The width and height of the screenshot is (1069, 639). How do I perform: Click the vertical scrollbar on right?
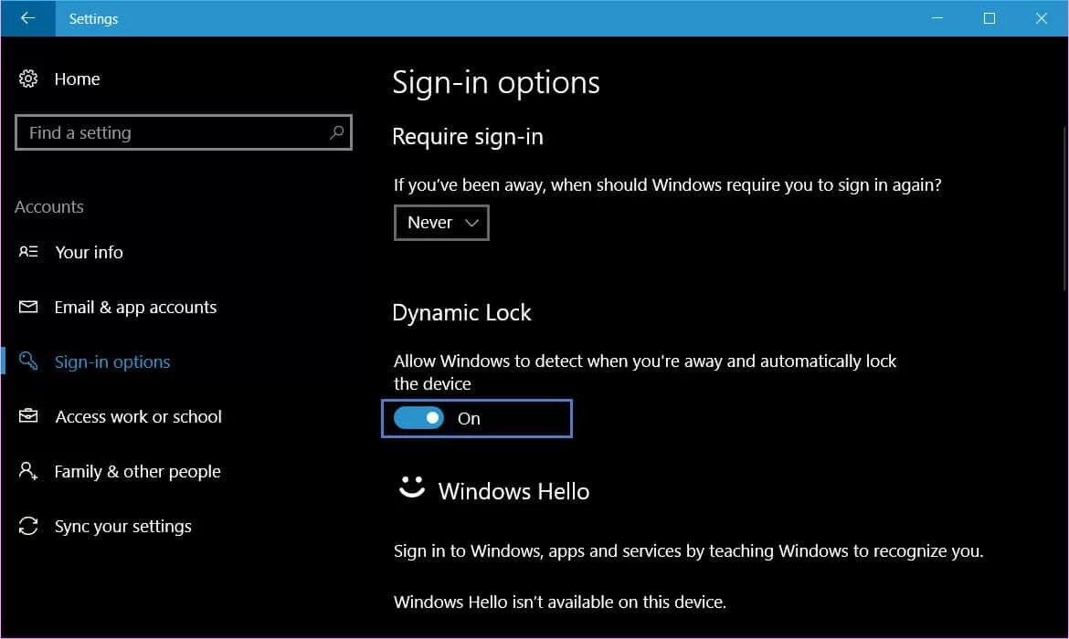(x=1065, y=208)
